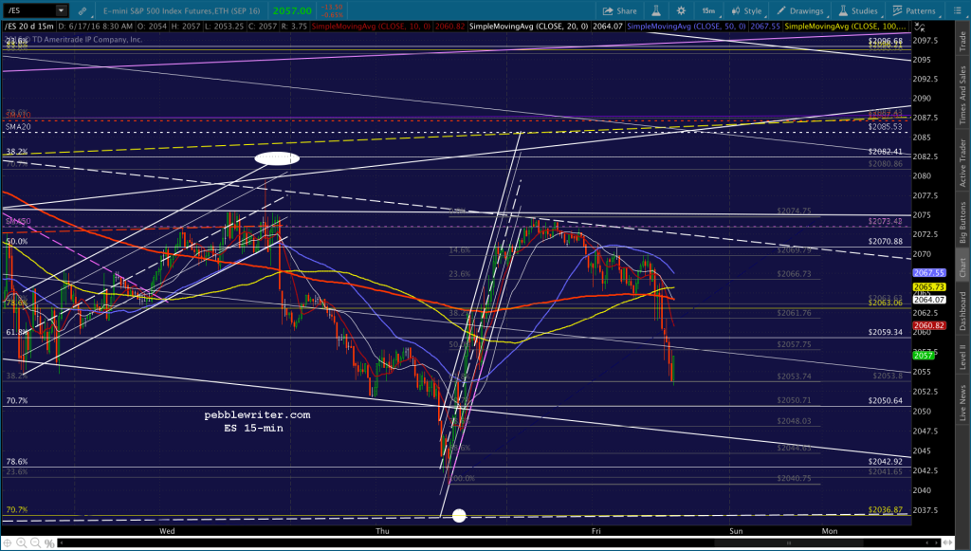The width and height of the screenshot is (971, 551).
Task: Click the percent scale icon
Action: pos(49,543)
